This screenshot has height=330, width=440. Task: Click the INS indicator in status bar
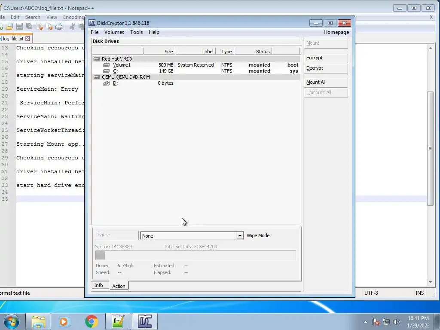(x=419, y=293)
